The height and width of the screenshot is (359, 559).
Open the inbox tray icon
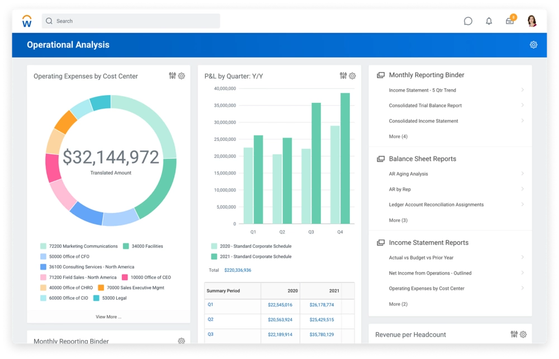(x=510, y=21)
